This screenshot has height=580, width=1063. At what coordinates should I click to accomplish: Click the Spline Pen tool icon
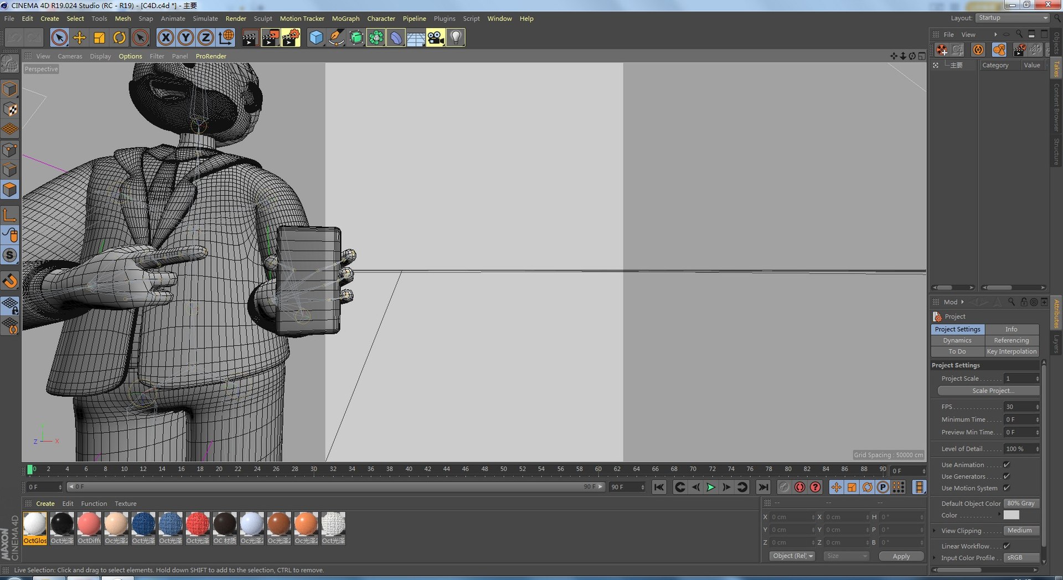(x=336, y=38)
